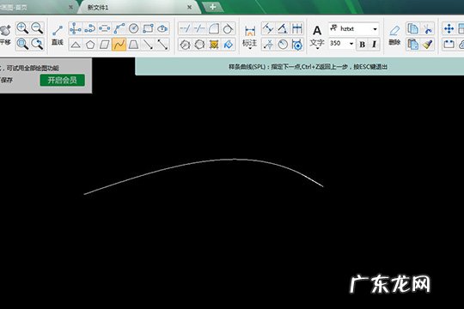The image size is (464, 309).
Task: Select the double-headed arrow line tool
Action: (162, 45)
